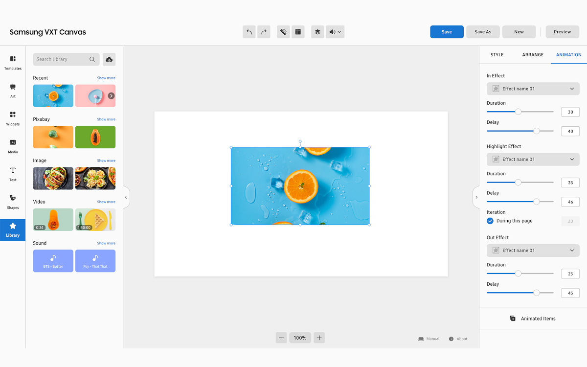587x367 pixels.
Task: Switch to the STYLE tab
Action: (497, 55)
